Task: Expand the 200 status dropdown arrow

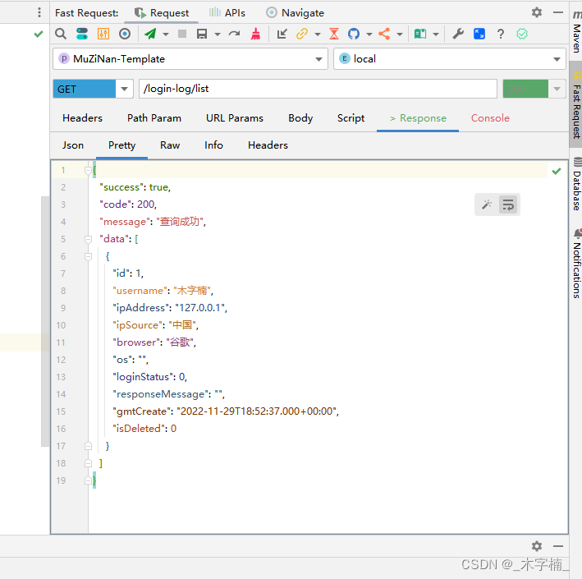Action: click(x=557, y=89)
